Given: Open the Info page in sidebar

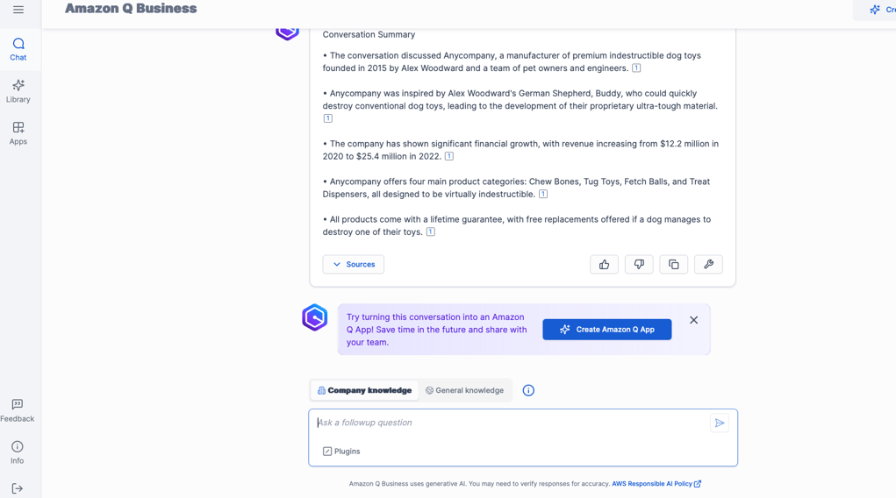Looking at the screenshot, I should (x=18, y=452).
